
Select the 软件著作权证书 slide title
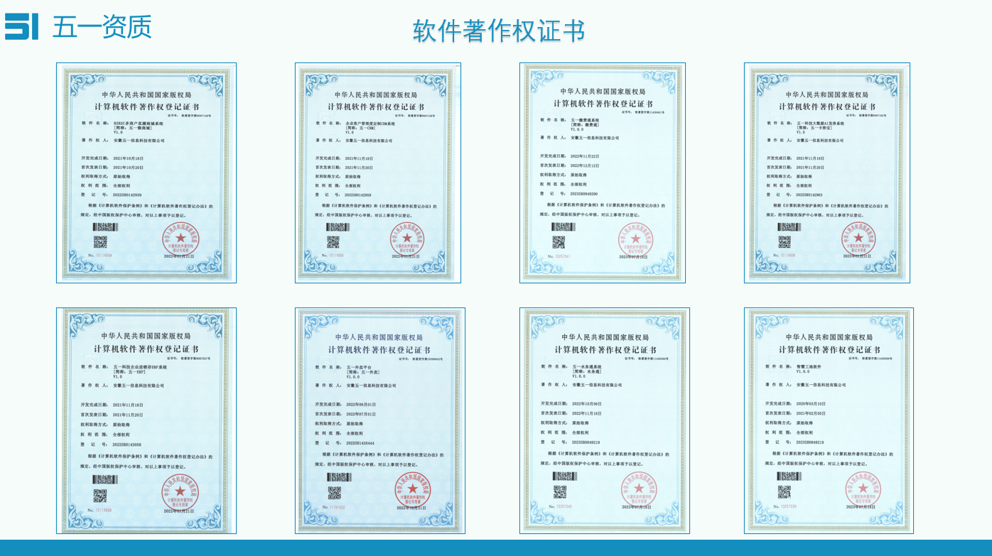(498, 31)
